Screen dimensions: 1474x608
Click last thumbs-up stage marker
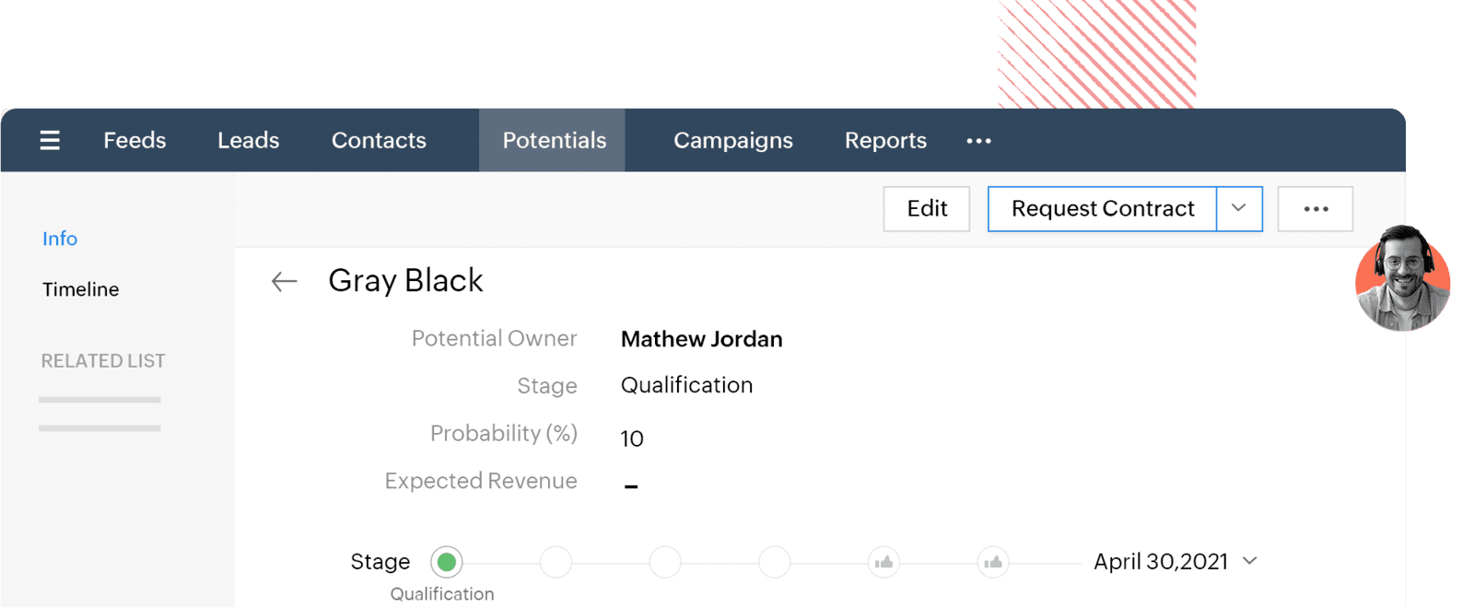tap(993, 562)
